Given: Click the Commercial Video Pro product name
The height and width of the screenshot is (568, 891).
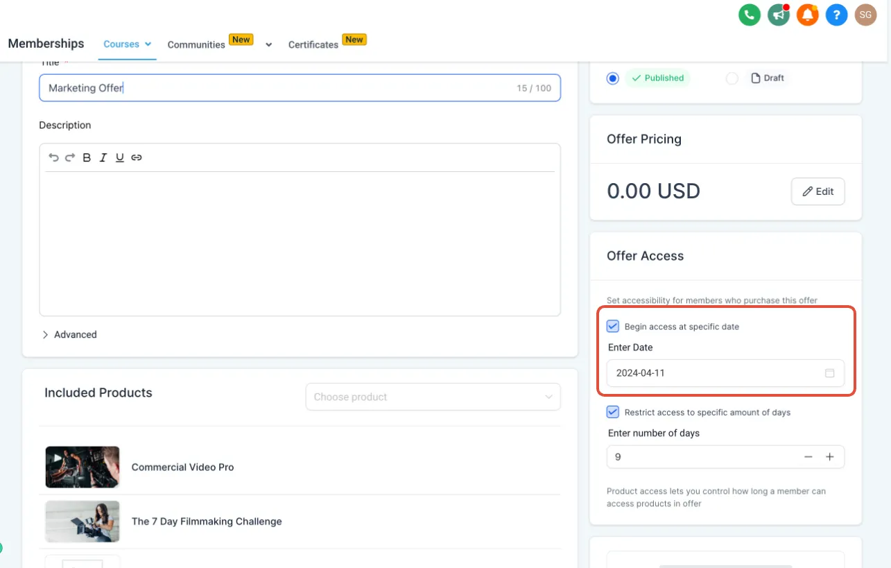Looking at the screenshot, I should click(183, 467).
